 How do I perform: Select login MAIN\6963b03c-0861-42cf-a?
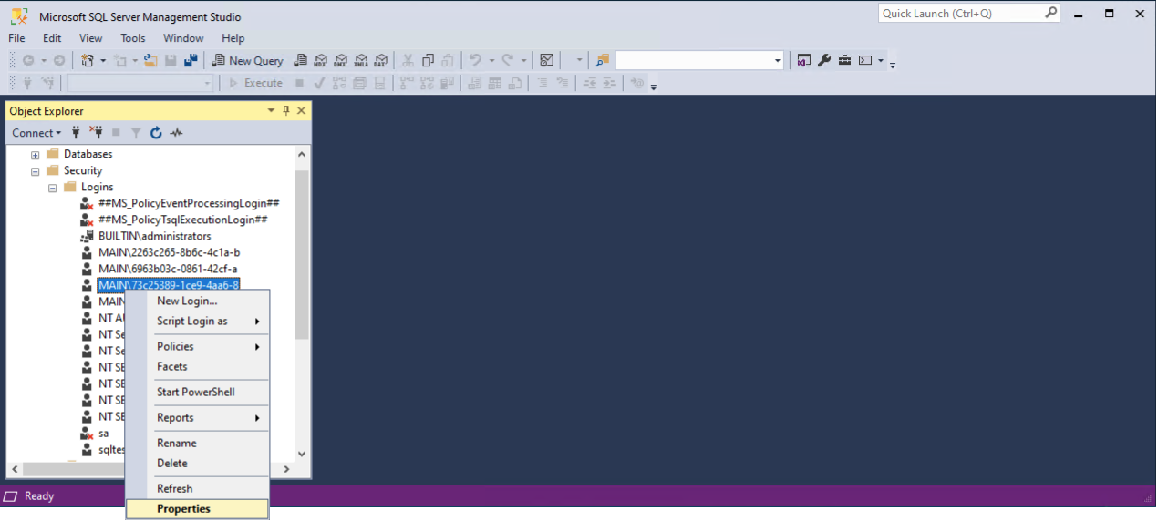(x=168, y=269)
